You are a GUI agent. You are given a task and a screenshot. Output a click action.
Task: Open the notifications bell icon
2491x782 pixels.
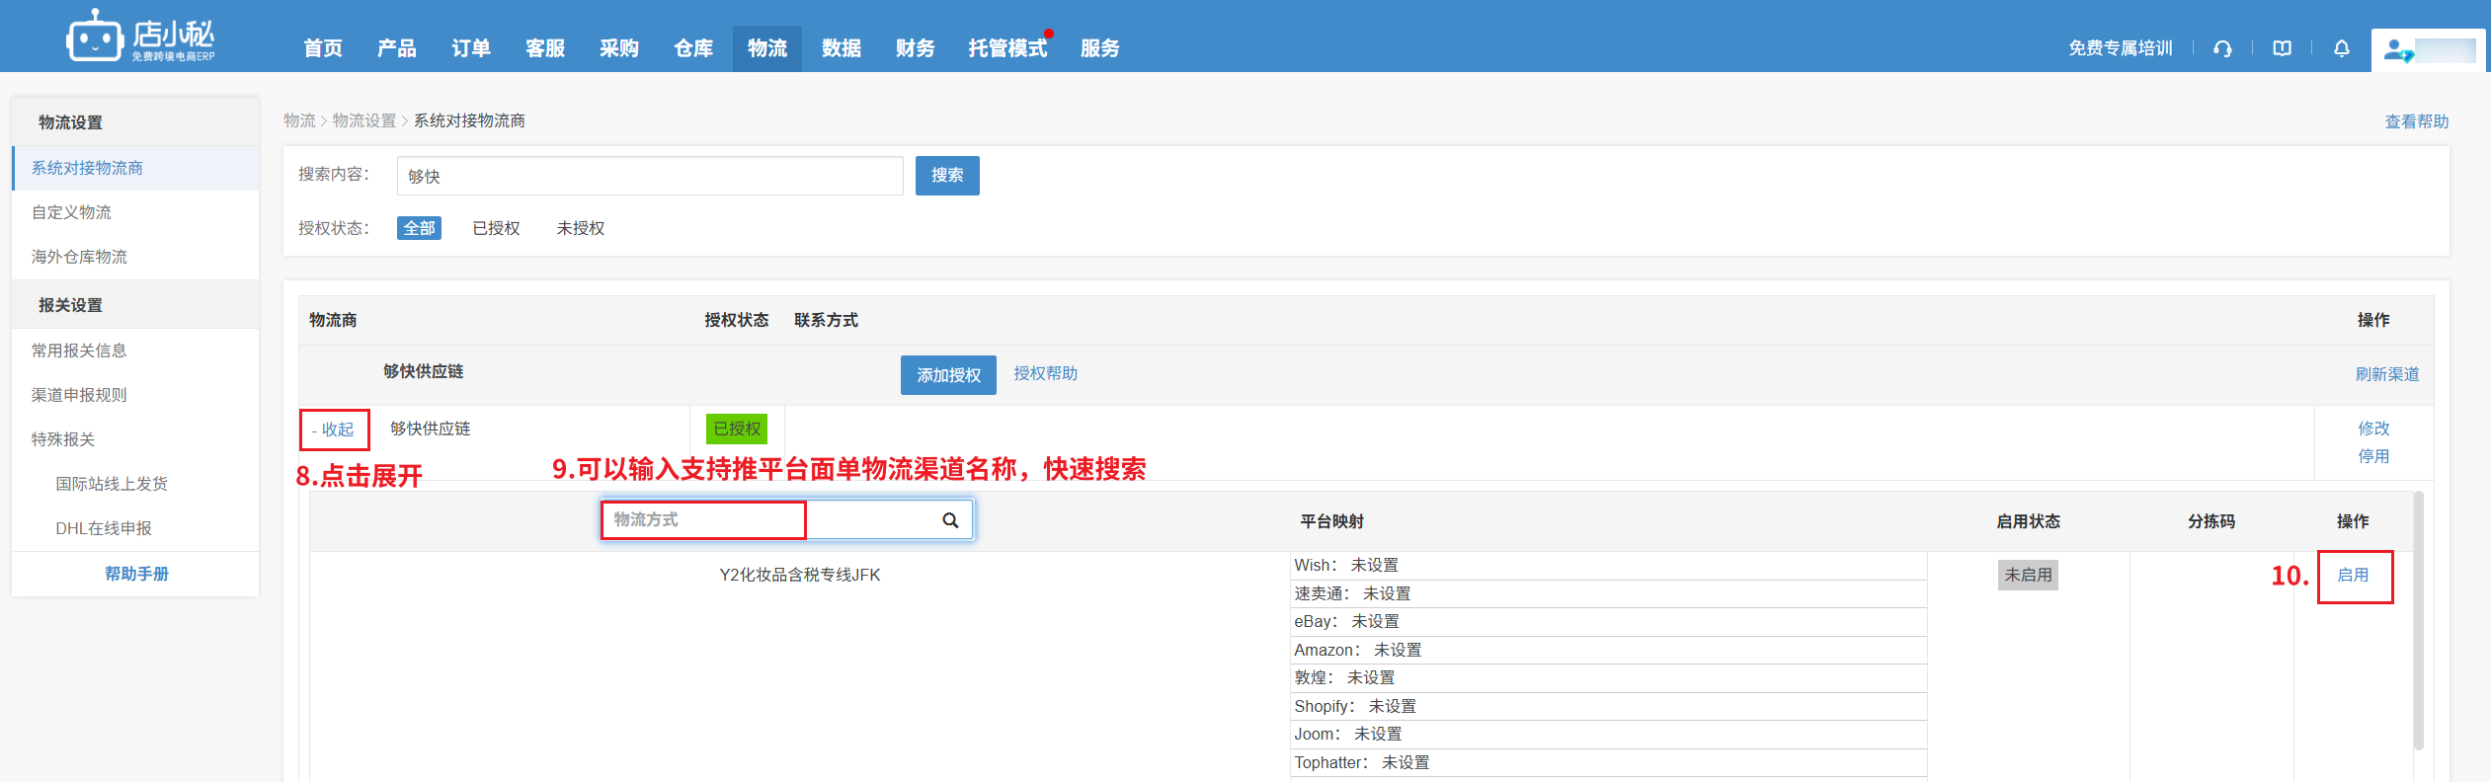pyautogui.click(x=2341, y=48)
